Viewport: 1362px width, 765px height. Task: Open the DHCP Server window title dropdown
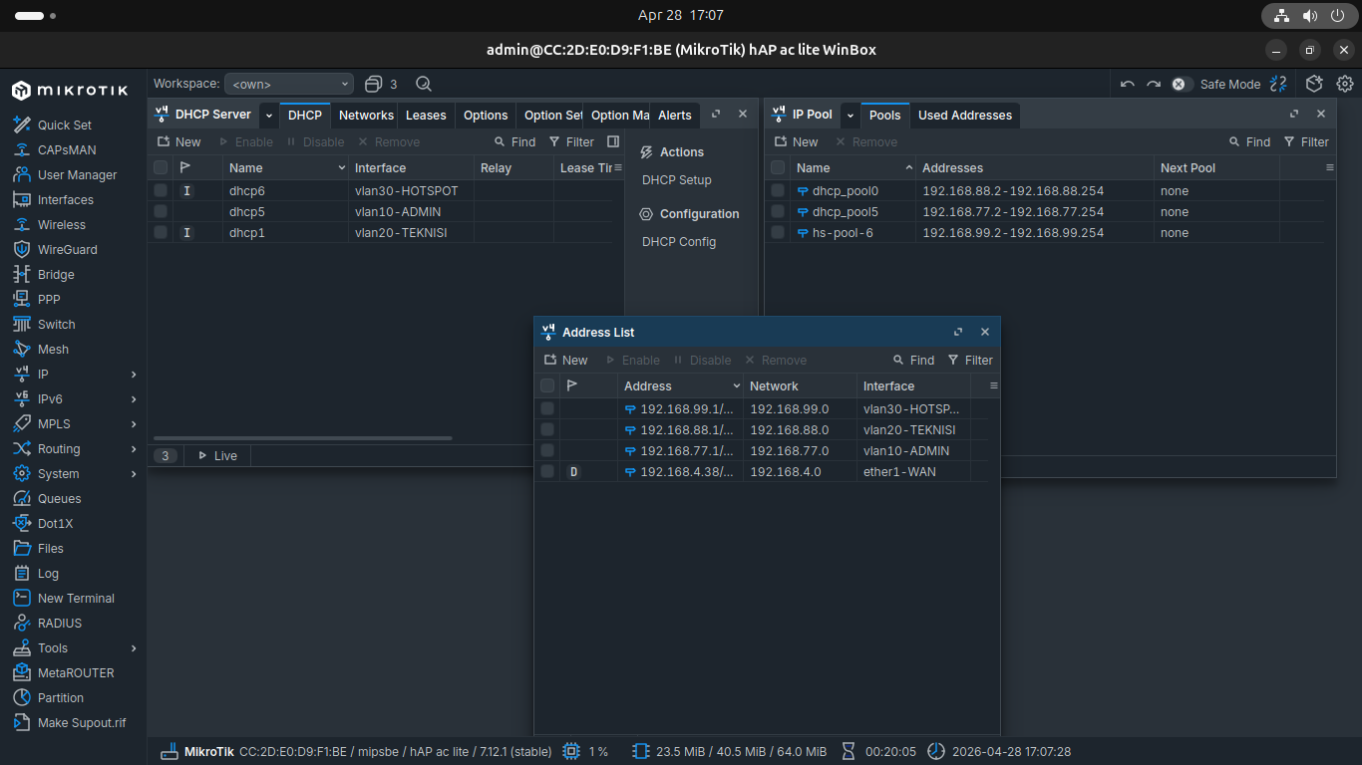pyautogui.click(x=269, y=115)
